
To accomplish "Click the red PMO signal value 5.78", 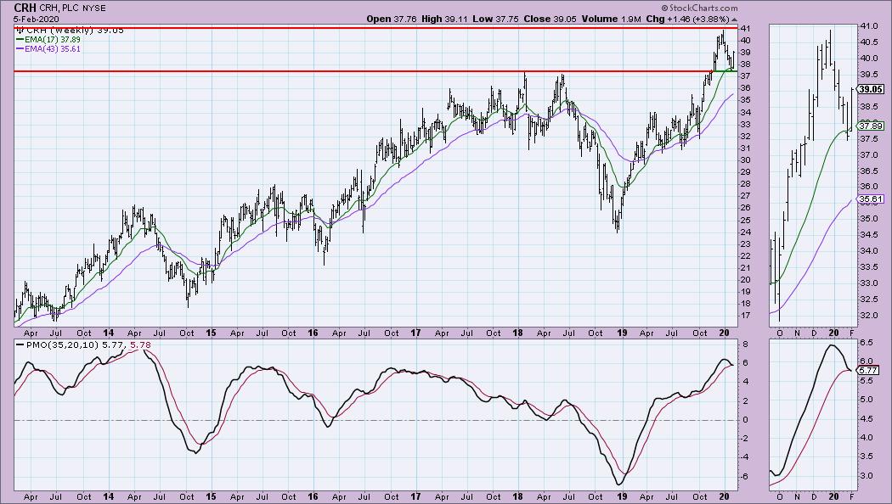I will [x=140, y=344].
